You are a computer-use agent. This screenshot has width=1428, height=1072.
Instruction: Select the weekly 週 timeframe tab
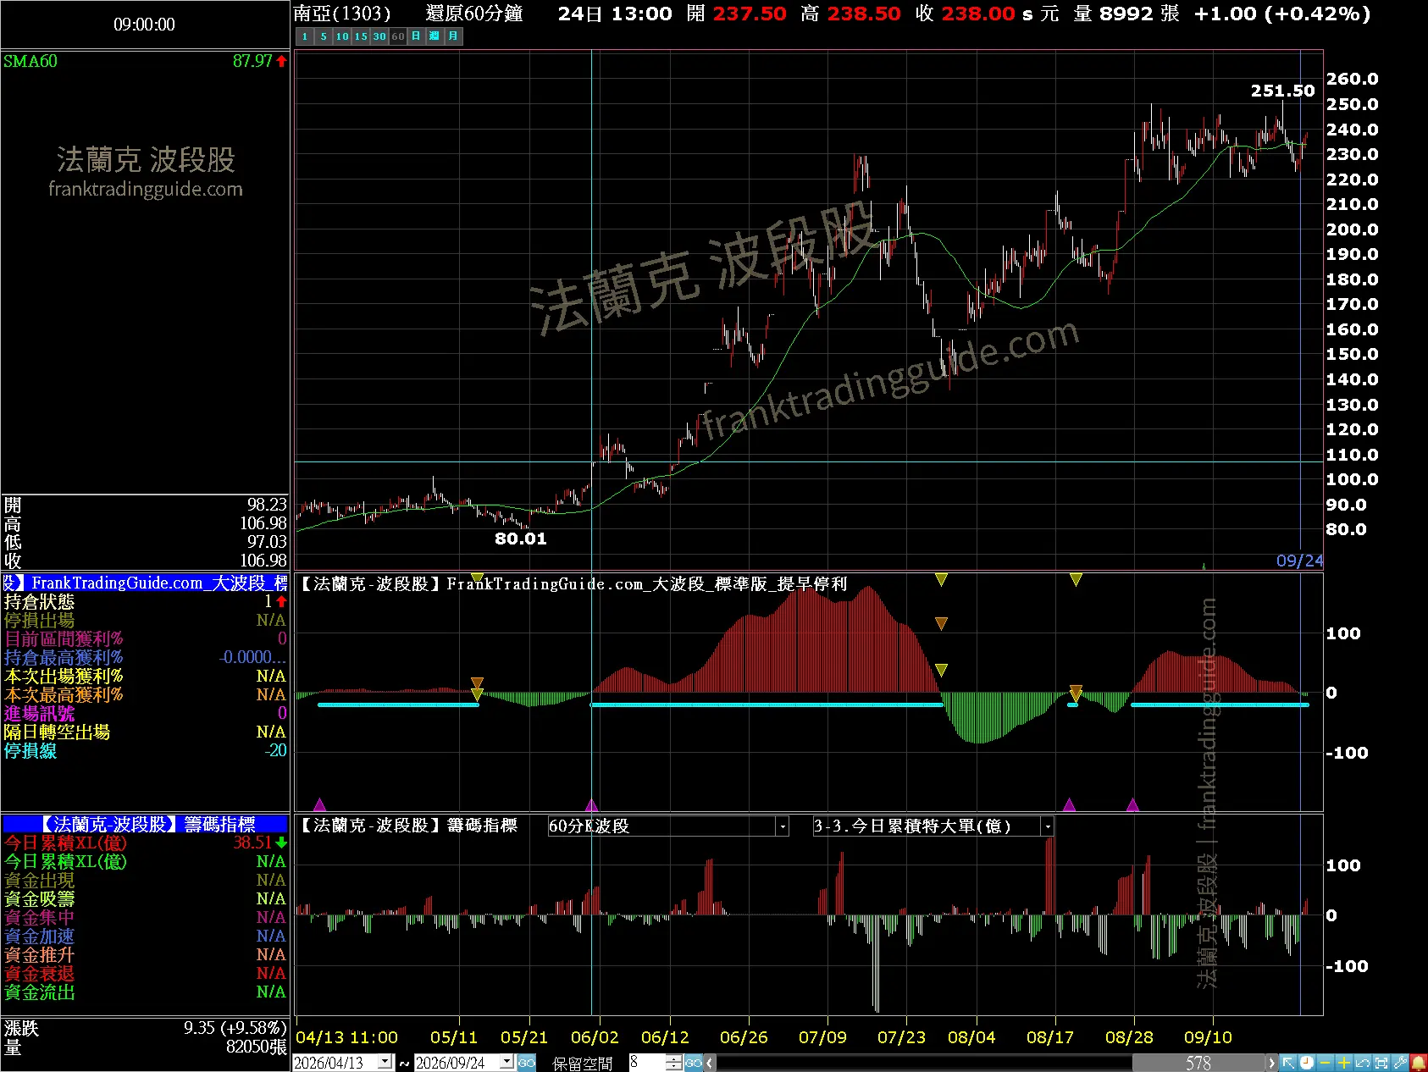point(434,36)
